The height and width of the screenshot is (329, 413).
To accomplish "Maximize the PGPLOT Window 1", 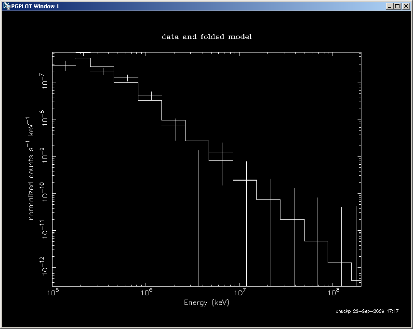I will point(398,6).
